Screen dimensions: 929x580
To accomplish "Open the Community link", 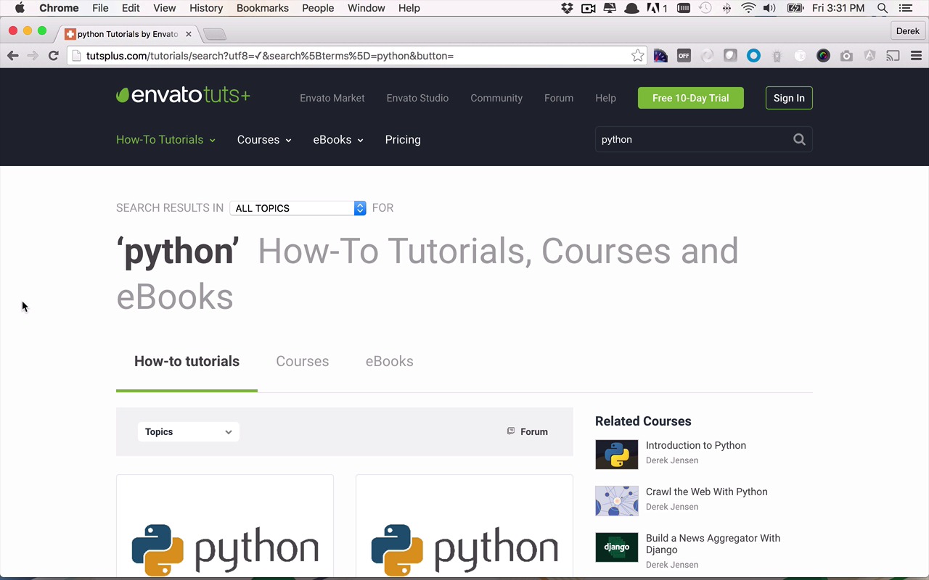I will (x=496, y=98).
